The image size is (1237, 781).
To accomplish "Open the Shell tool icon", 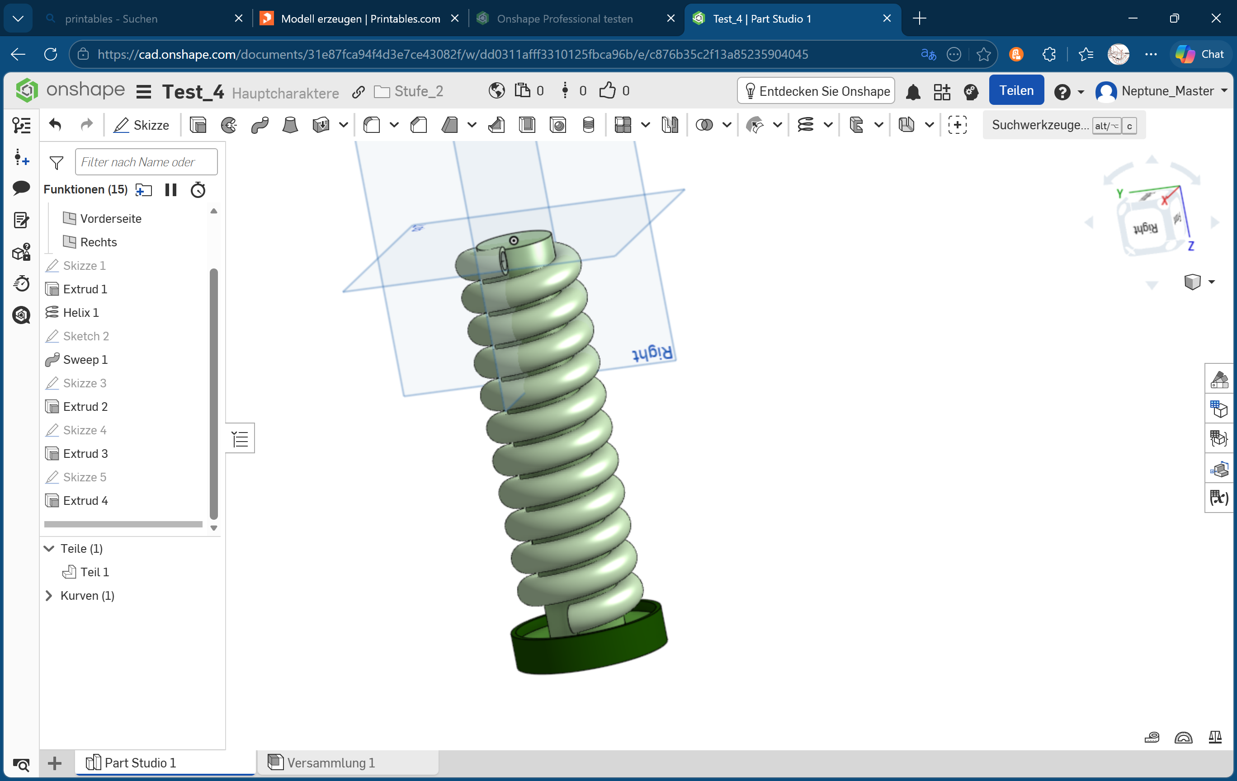I will (527, 125).
